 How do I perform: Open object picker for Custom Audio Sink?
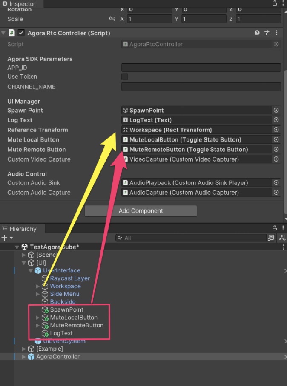[x=276, y=182]
